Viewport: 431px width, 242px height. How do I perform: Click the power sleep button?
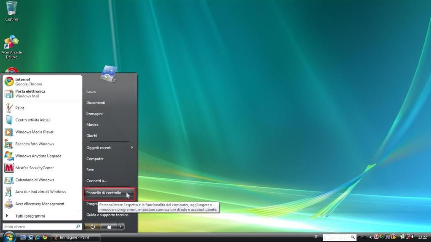click(x=93, y=226)
